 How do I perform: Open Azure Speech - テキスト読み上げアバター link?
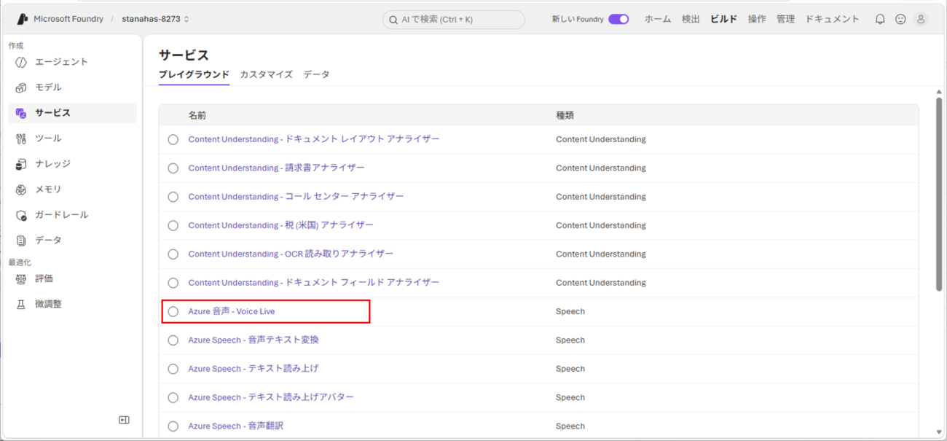271,397
